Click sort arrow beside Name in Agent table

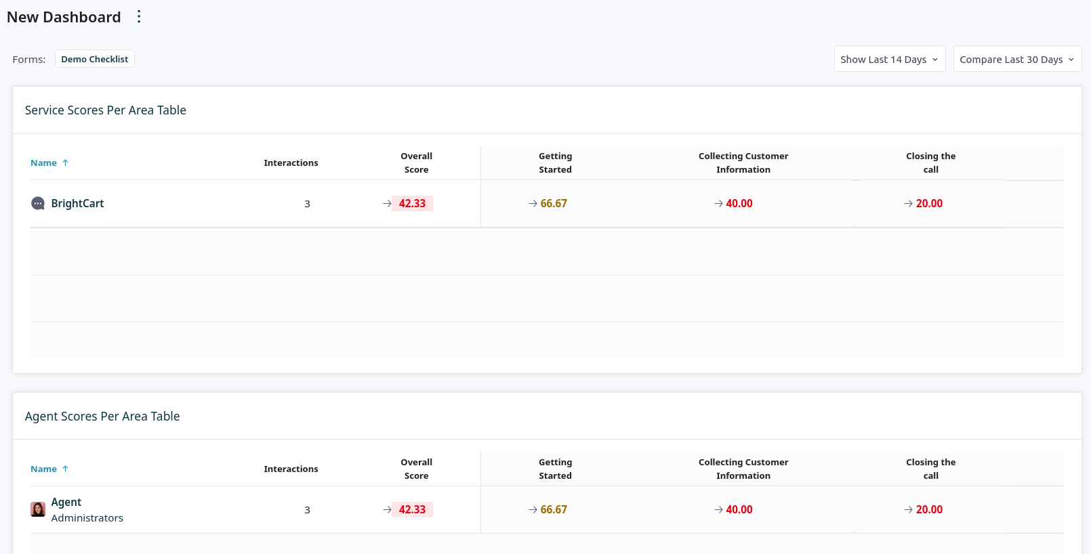(x=66, y=469)
